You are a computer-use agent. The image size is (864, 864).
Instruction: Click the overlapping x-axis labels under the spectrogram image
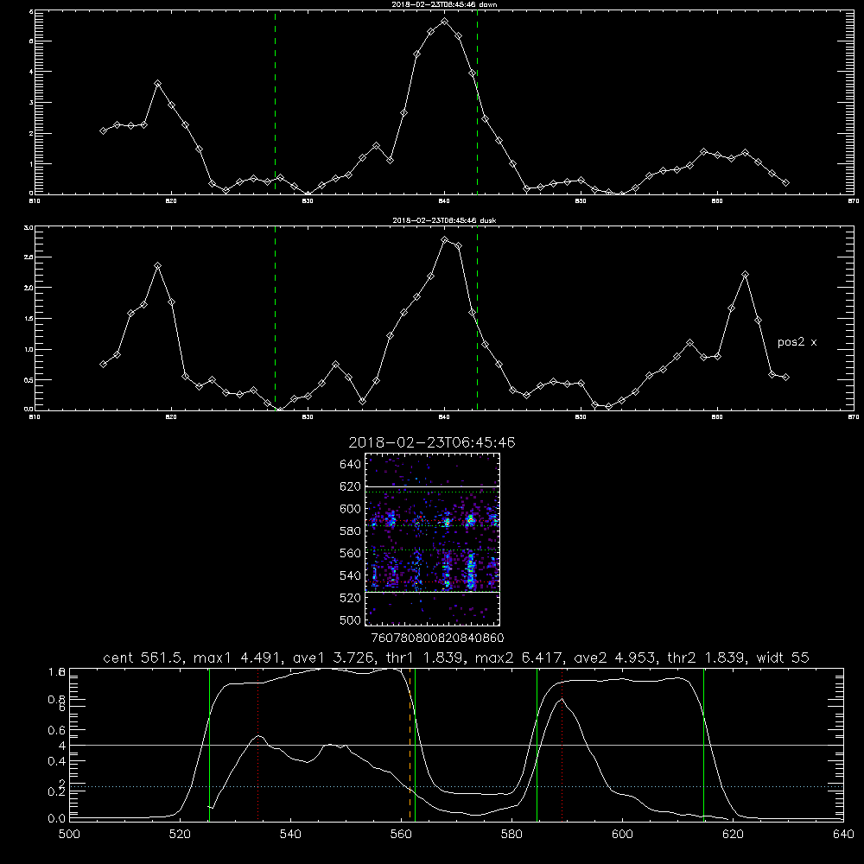tap(437, 638)
